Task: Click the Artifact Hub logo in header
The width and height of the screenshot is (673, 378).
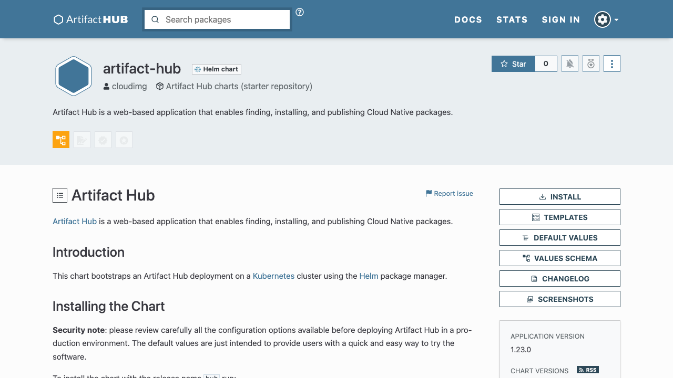Action: coord(91,19)
